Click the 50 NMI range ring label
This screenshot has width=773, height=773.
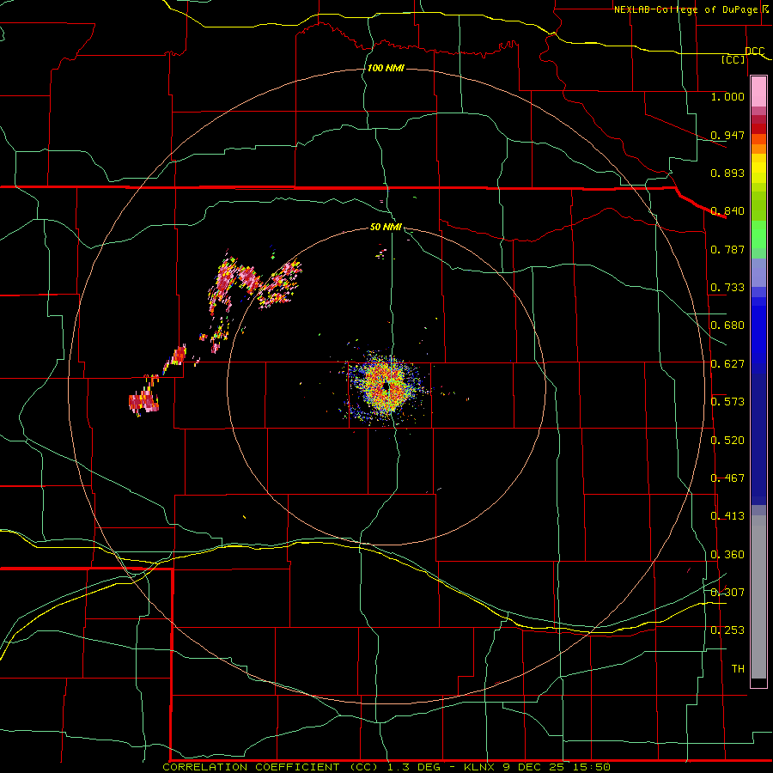click(x=386, y=227)
